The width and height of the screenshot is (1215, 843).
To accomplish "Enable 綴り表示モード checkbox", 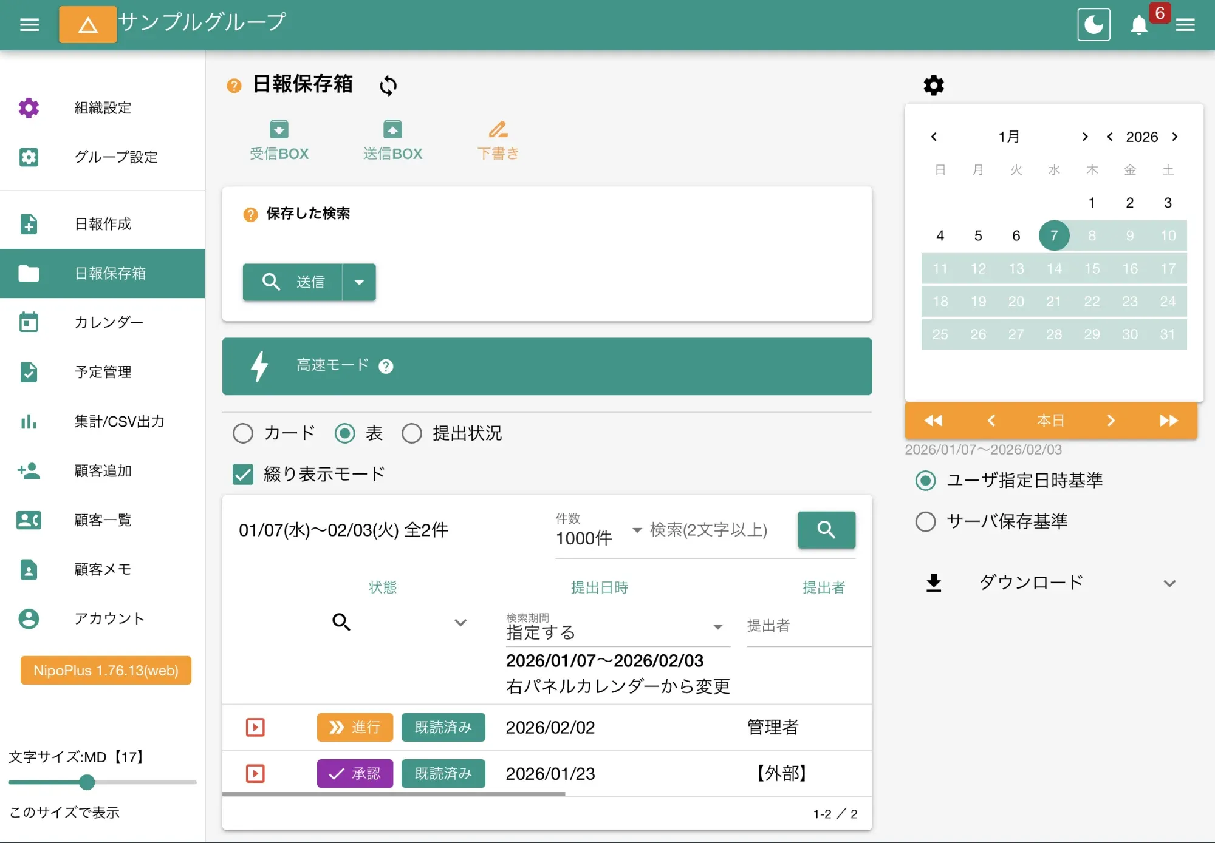I will pos(242,475).
